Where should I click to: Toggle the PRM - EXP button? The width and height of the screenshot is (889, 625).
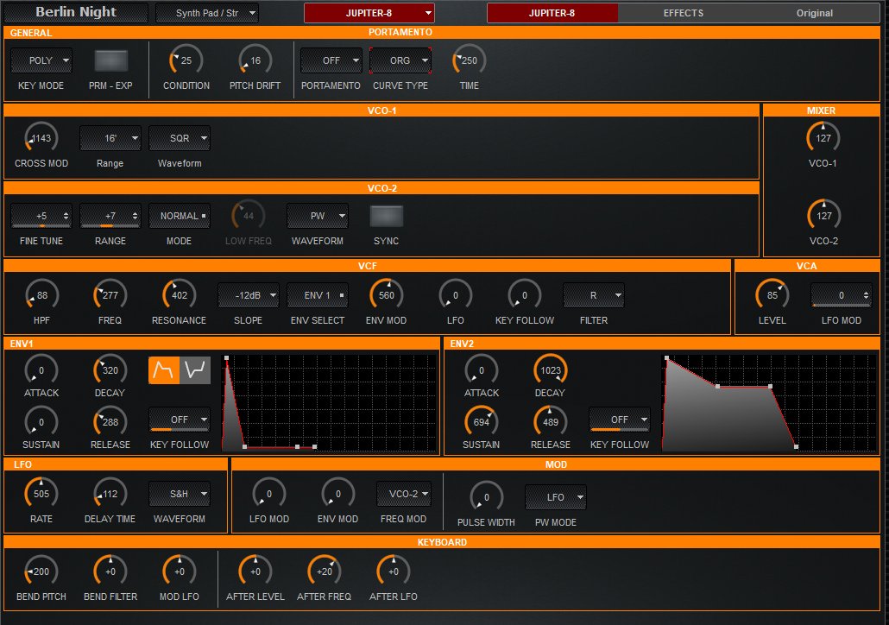point(111,60)
